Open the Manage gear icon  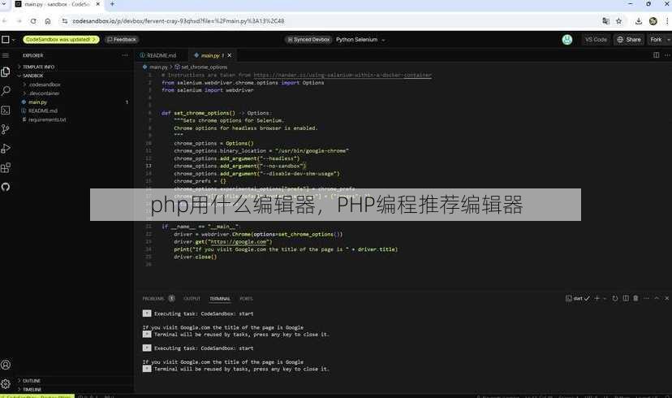6,383
